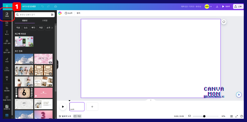Play preview with 5.0초 button in header
Screen dimensions: 247x122
click(226, 6)
